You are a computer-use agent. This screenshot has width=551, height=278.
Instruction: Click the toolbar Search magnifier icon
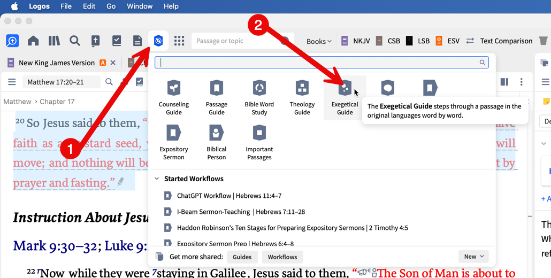coord(74,41)
